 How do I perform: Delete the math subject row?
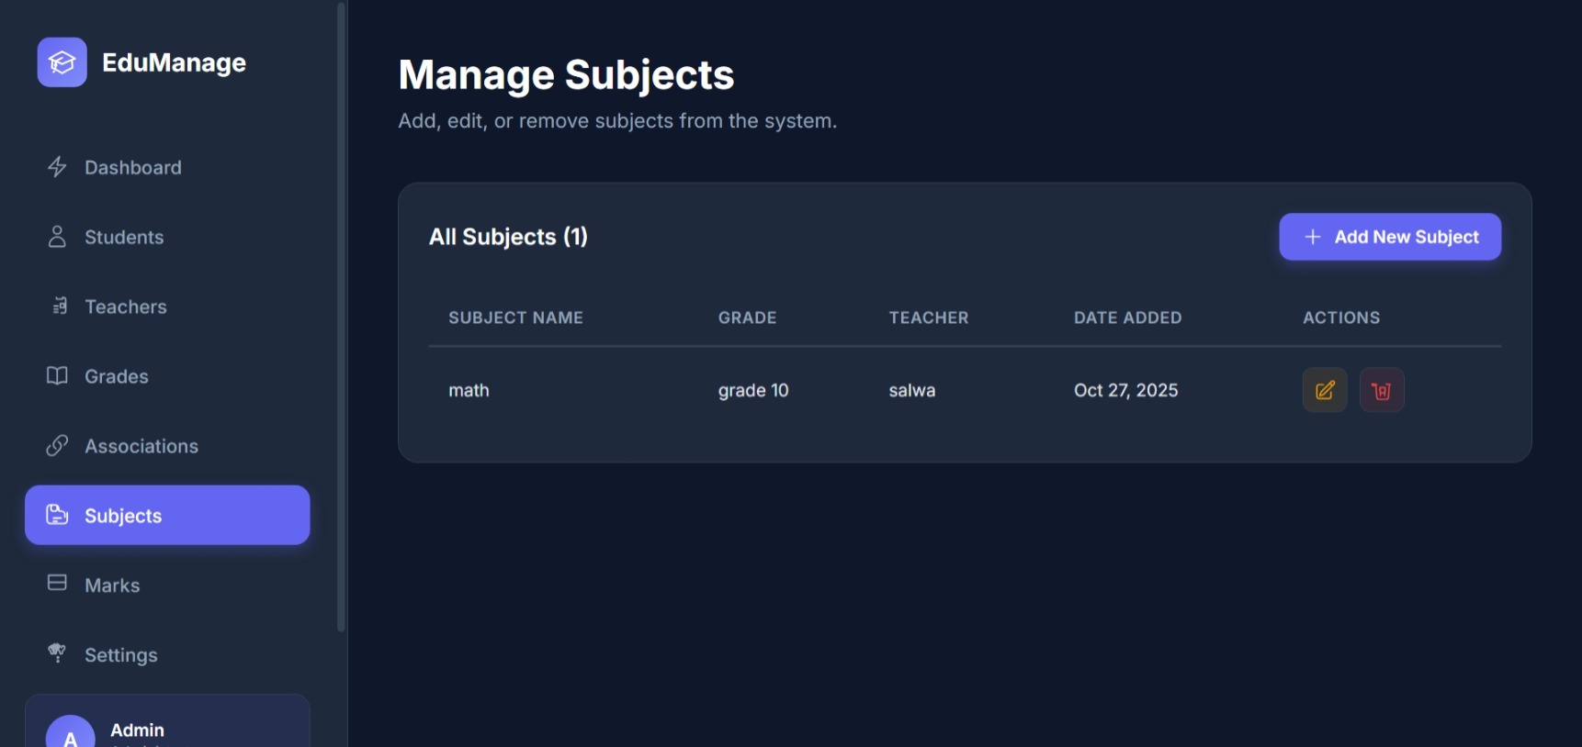1382,390
